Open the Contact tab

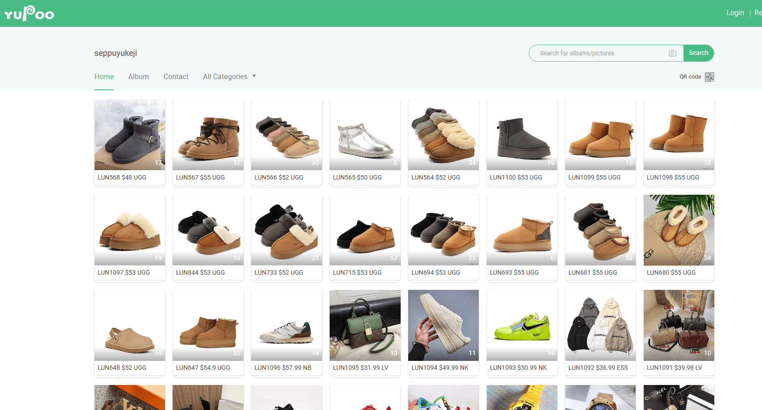176,76
